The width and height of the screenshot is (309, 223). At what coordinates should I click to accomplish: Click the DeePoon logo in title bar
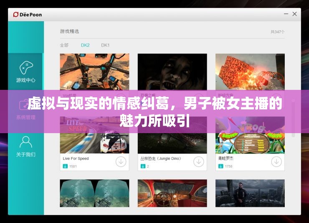tap(28, 15)
